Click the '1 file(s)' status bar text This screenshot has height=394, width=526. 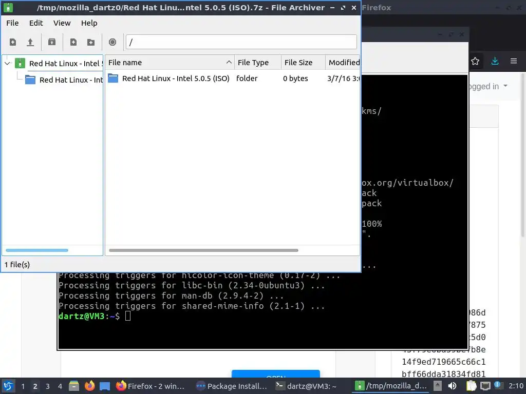coord(17,265)
